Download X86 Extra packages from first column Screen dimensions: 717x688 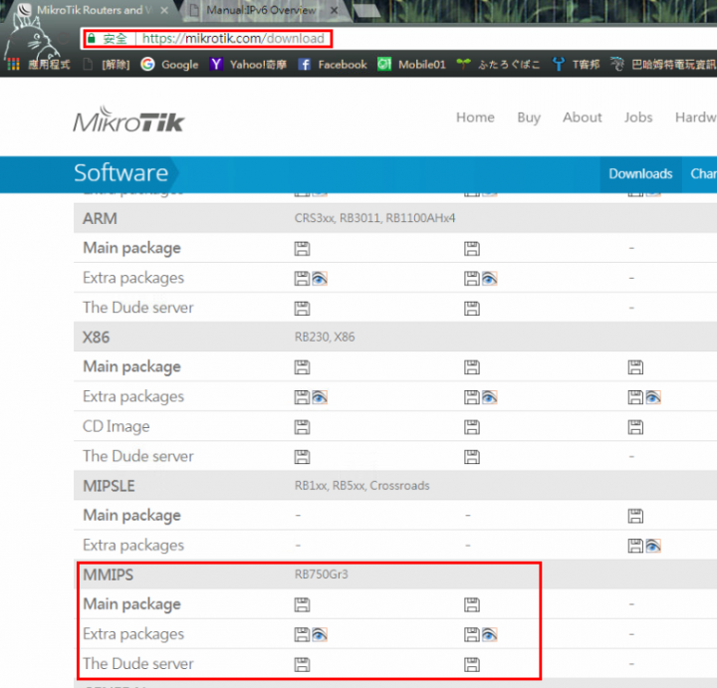point(302,397)
